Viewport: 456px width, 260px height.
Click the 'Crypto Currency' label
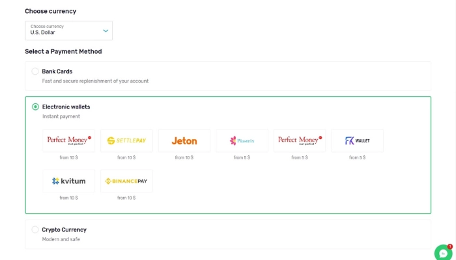[x=64, y=230]
